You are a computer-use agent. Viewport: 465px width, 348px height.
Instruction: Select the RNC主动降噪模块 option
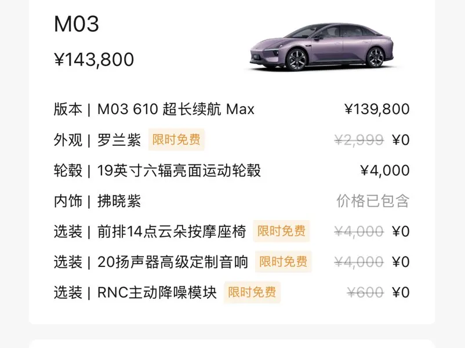[x=157, y=292]
